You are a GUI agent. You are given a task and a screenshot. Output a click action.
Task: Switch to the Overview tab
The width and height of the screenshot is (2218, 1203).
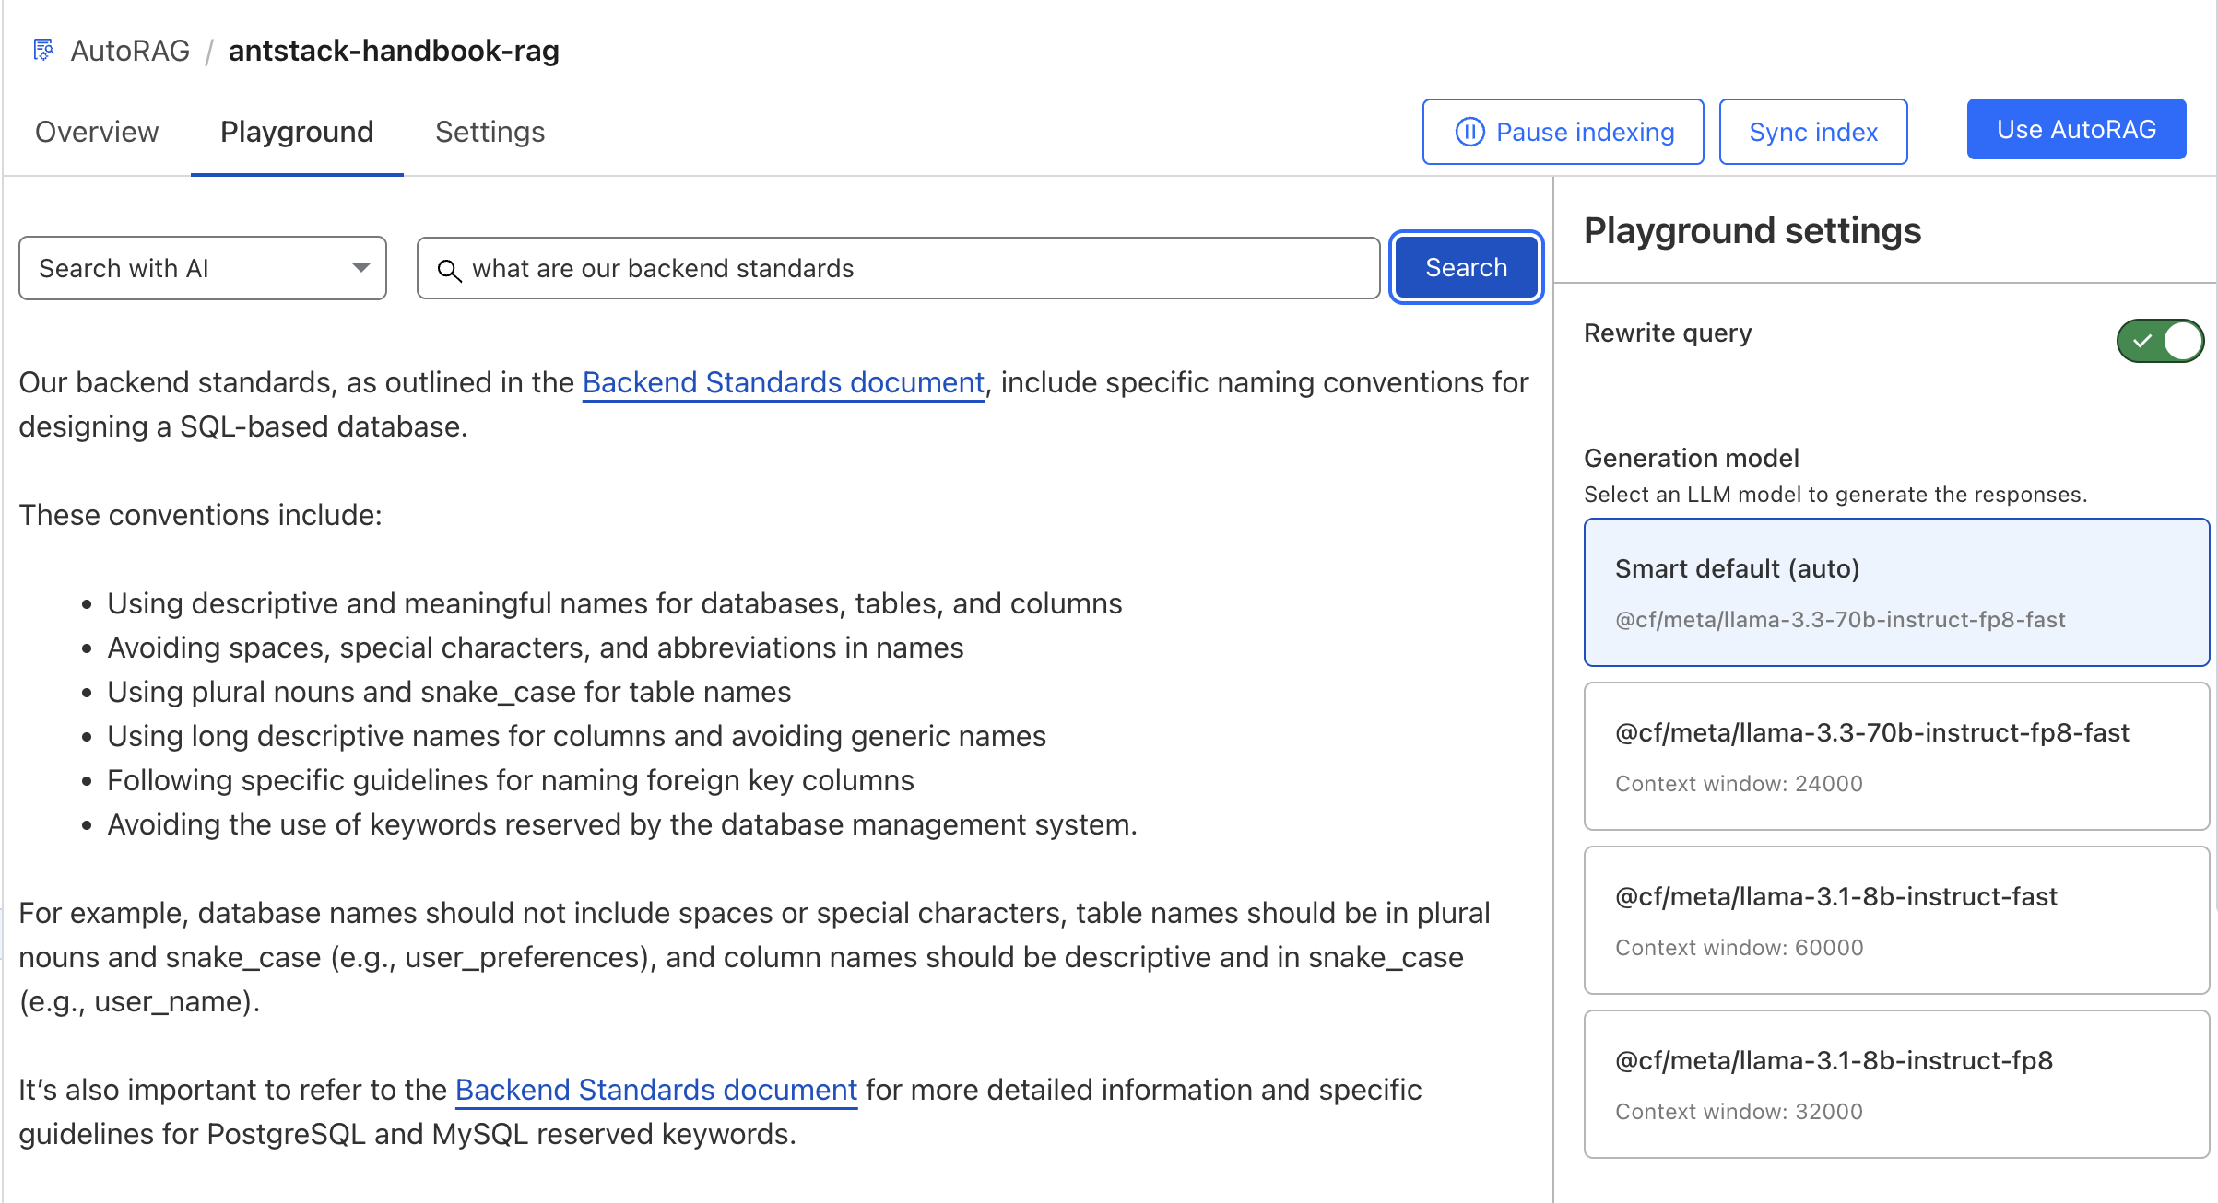coord(96,131)
